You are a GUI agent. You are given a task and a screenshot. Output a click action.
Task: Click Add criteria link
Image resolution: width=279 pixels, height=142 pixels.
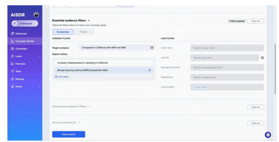point(62,77)
